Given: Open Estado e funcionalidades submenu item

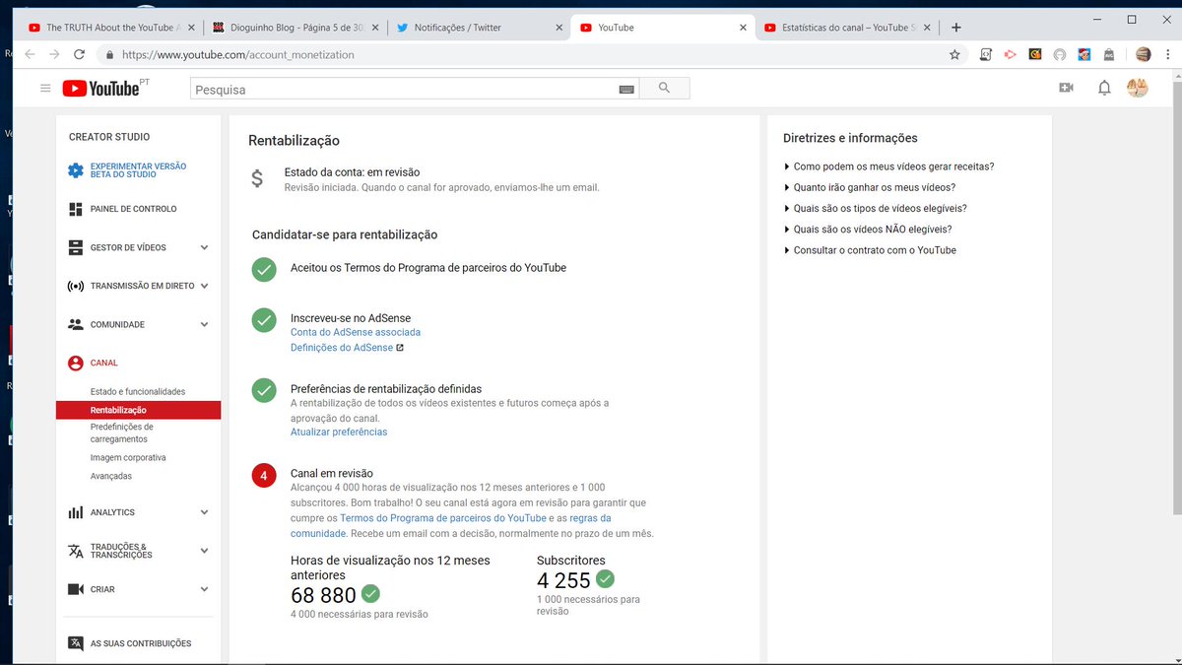Looking at the screenshot, I should point(138,391).
